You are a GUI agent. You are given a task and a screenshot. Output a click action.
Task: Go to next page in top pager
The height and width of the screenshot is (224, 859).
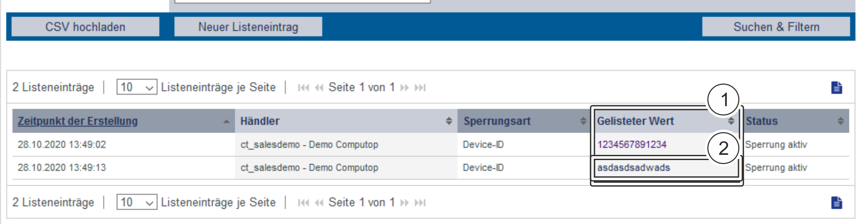pos(405,88)
